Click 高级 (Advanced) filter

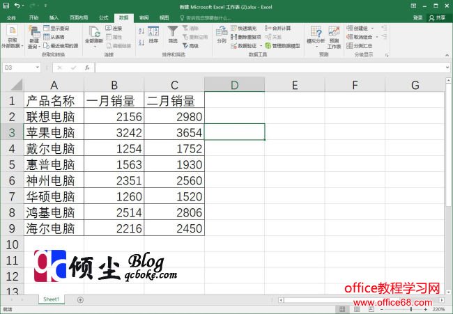click(191, 45)
